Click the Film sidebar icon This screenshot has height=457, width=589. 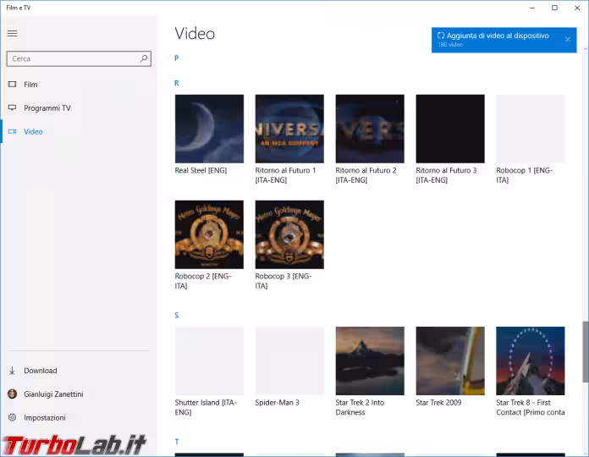13,84
